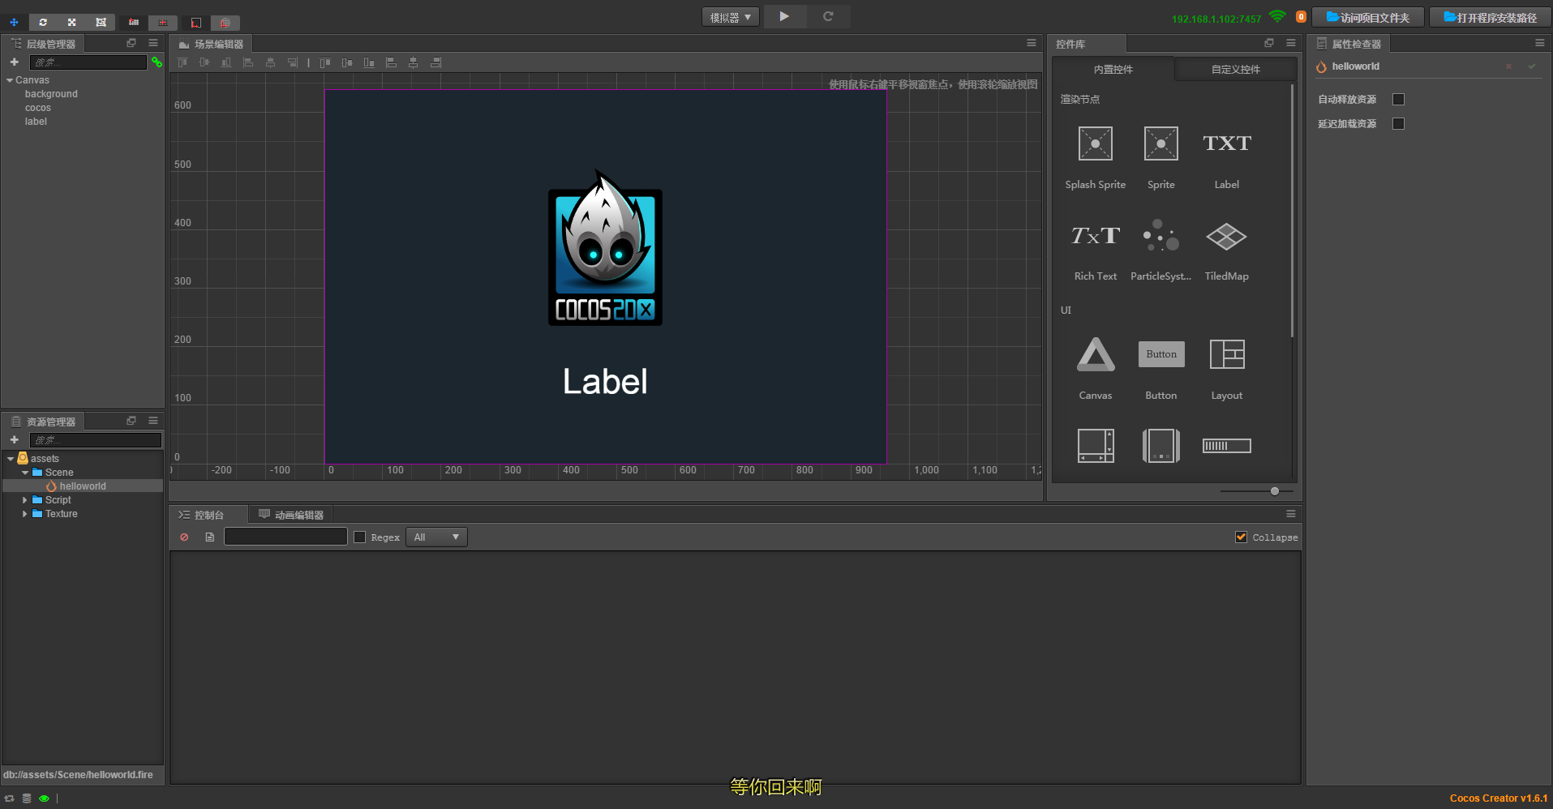Select the Rect transform tool
1553x809 pixels.
[101, 22]
